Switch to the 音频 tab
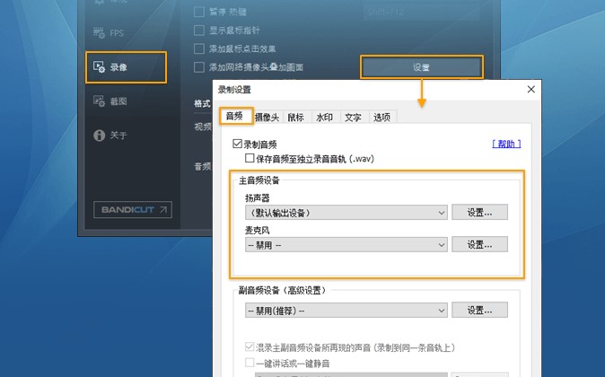Image resolution: width=605 pixels, height=377 pixels. pyautogui.click(x=236, y=116)
